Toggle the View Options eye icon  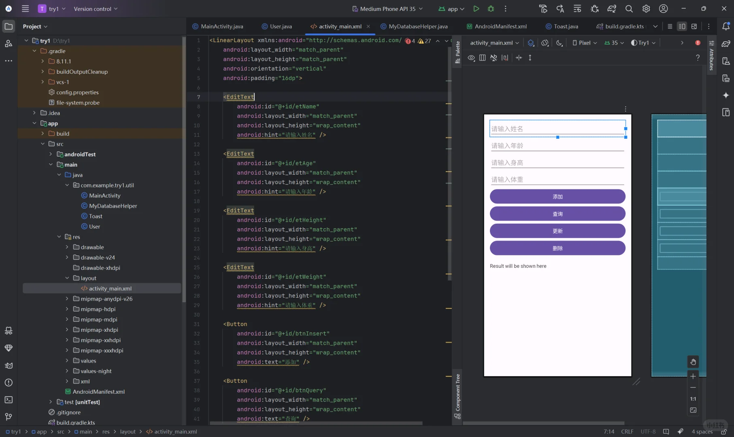coord(471,58)
